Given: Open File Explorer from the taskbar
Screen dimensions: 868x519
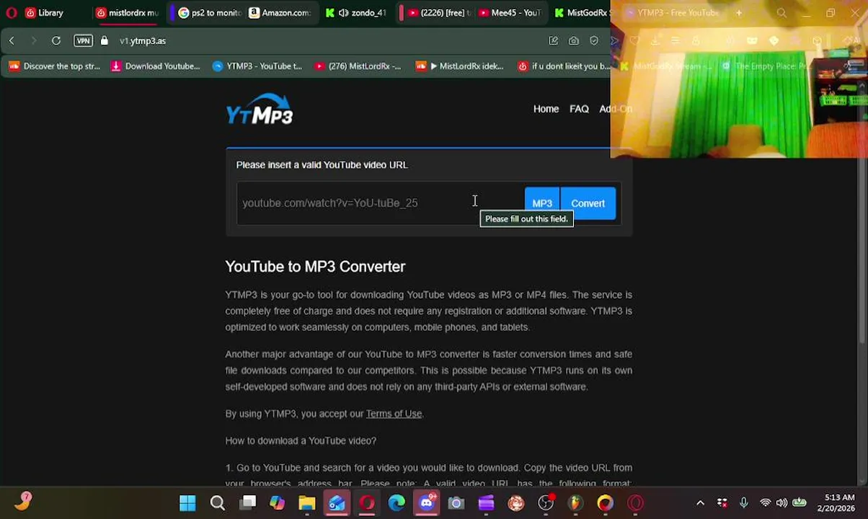Looking at the screenshot, I should (x=307, y=503).
